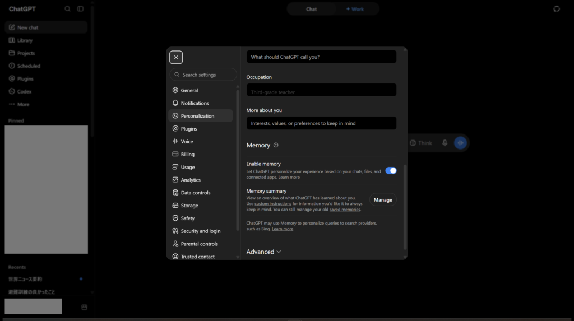Close the settings dialog with X button
Viewport: 574px width, 321px height.
pos(176,58)
